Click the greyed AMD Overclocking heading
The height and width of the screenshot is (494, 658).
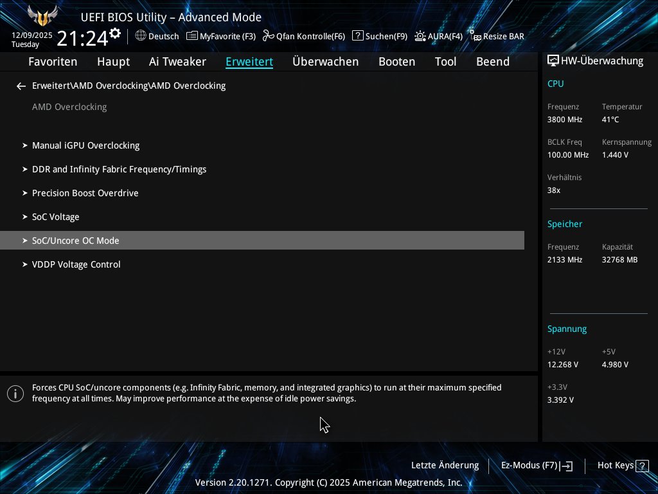[x=69, y=107]
